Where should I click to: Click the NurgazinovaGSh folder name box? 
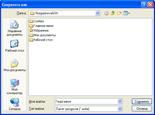pyautogui.click(x=64, y=13)
